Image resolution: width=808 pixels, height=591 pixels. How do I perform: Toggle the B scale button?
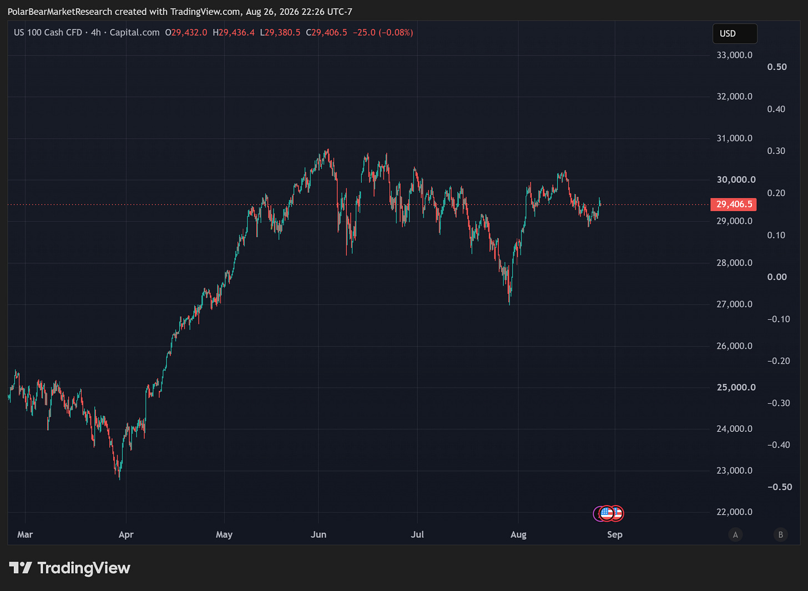point(780,534)
